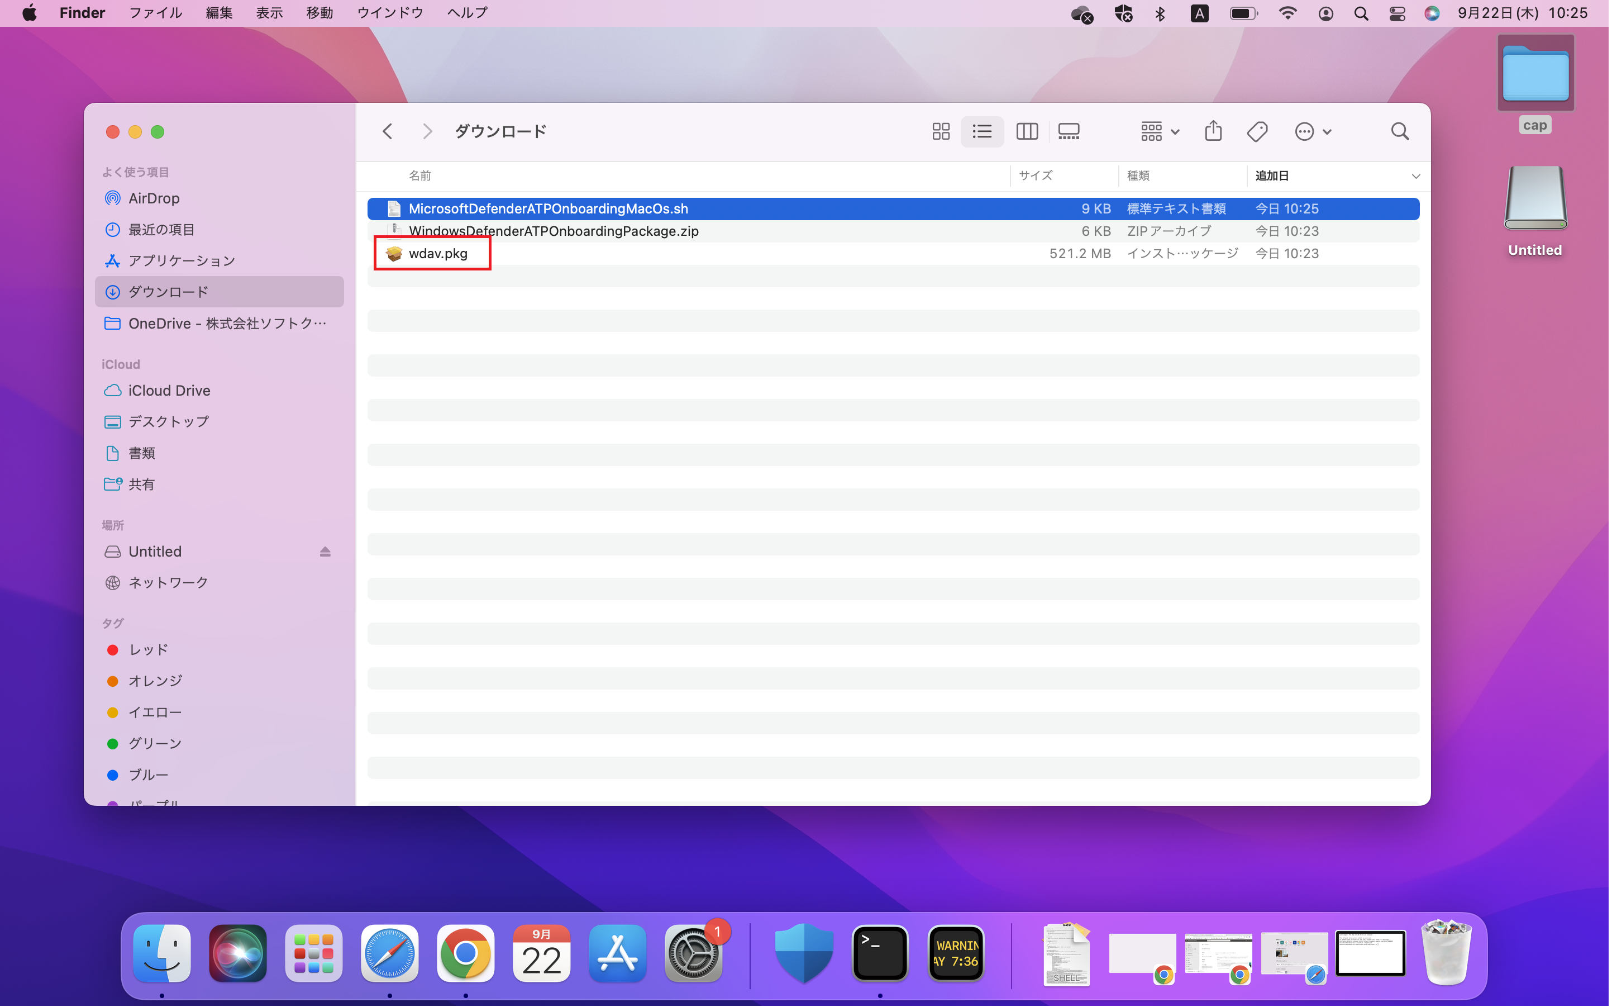Select MicrosoftDefenderATPOnboardingMacOs.sh file
Screen dimensions: 1612x1007
[894, 209]
